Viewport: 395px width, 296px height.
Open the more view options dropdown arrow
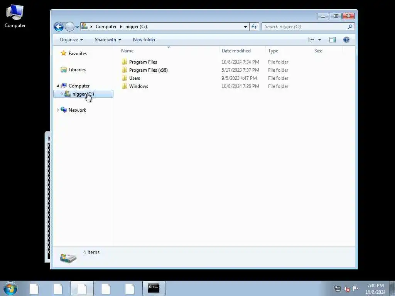pyautogui.click(x=319, y=40)
